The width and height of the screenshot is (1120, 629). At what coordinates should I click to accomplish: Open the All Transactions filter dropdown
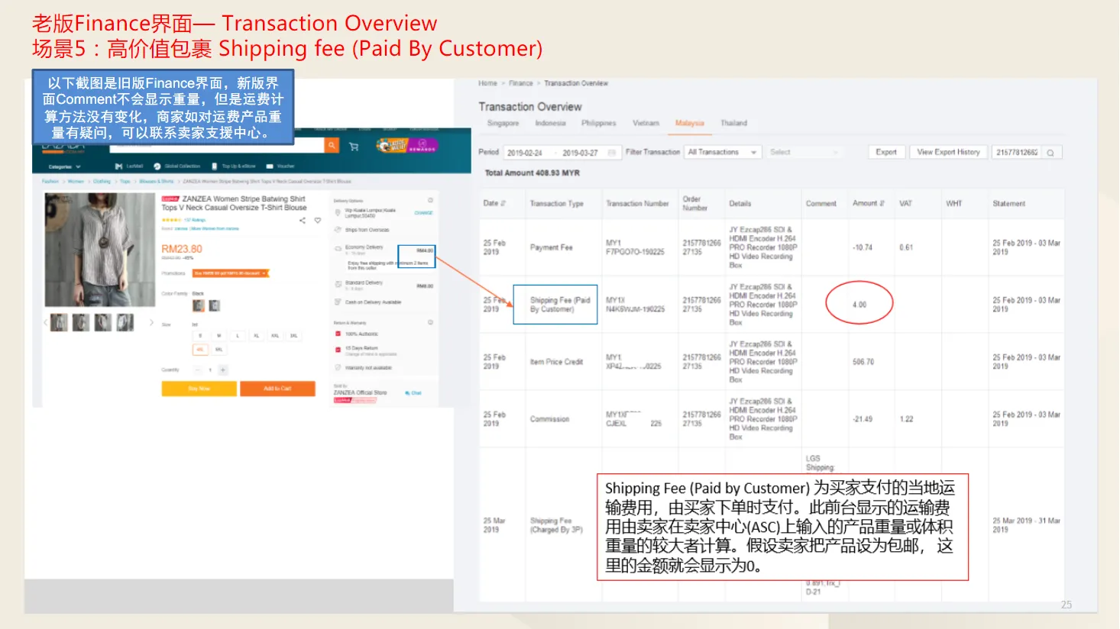click(722, 151)
